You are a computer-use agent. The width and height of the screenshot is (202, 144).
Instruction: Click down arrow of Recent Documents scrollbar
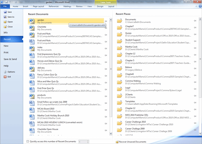[111, 134]
